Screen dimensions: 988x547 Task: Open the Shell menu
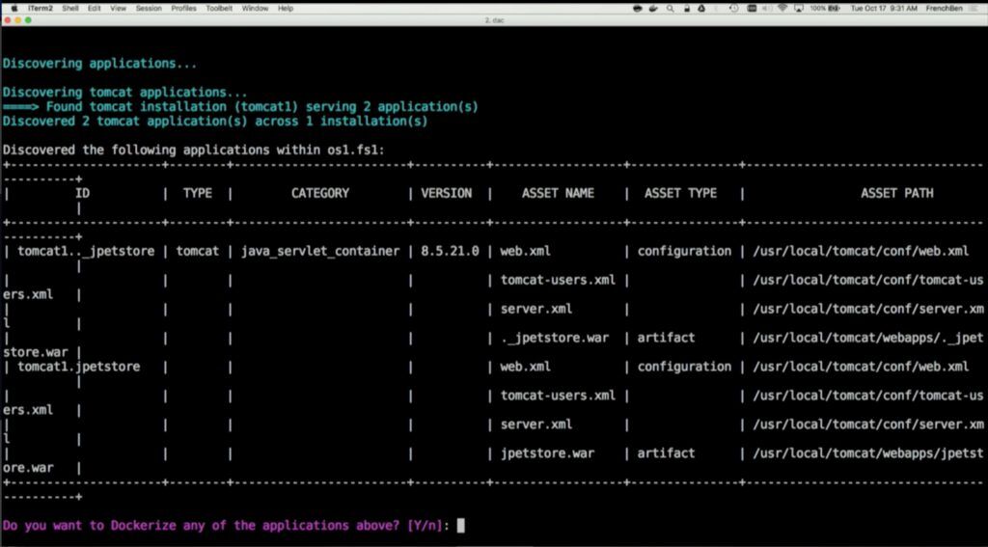[x=69, y=8]
